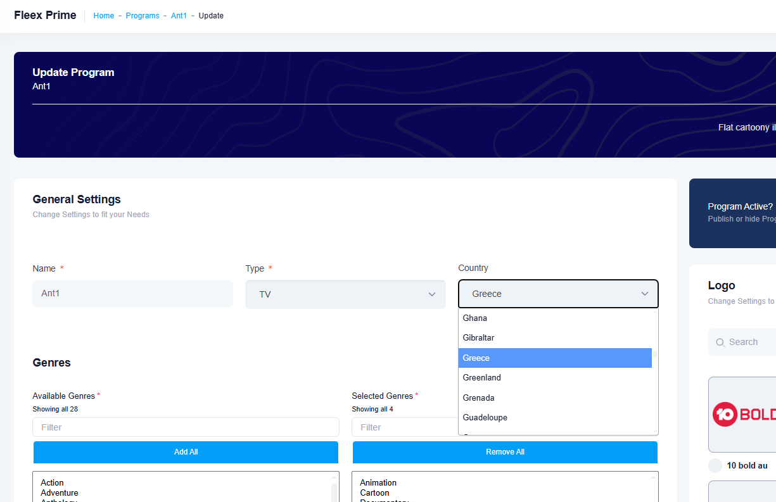Open the Programs breadcrumb link
This screenshot has width=776, height=502.
pos(143,16)
